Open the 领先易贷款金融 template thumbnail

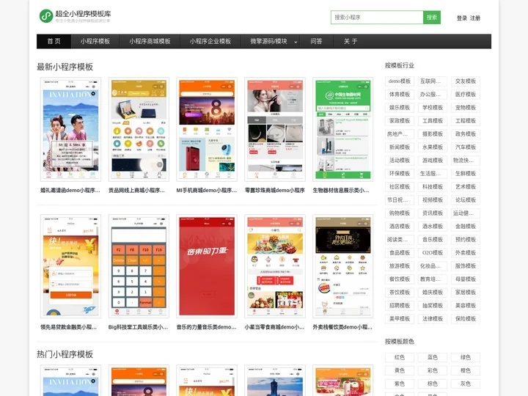pos(70,266)
